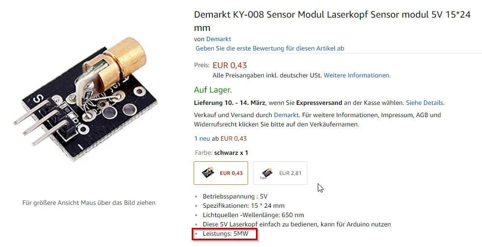The width and height of the screenshot is (482, 247).
Task: Click the product title heading text
Action: coord(332,15)
